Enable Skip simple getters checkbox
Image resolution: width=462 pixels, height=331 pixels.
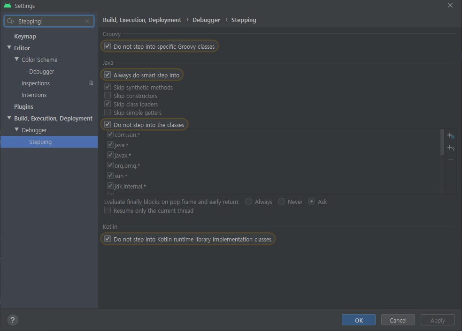coord(108,113)
